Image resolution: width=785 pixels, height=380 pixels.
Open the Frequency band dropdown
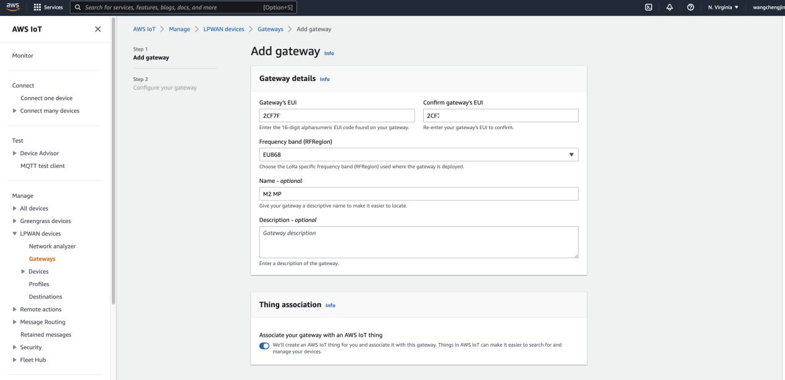point(418,154)
